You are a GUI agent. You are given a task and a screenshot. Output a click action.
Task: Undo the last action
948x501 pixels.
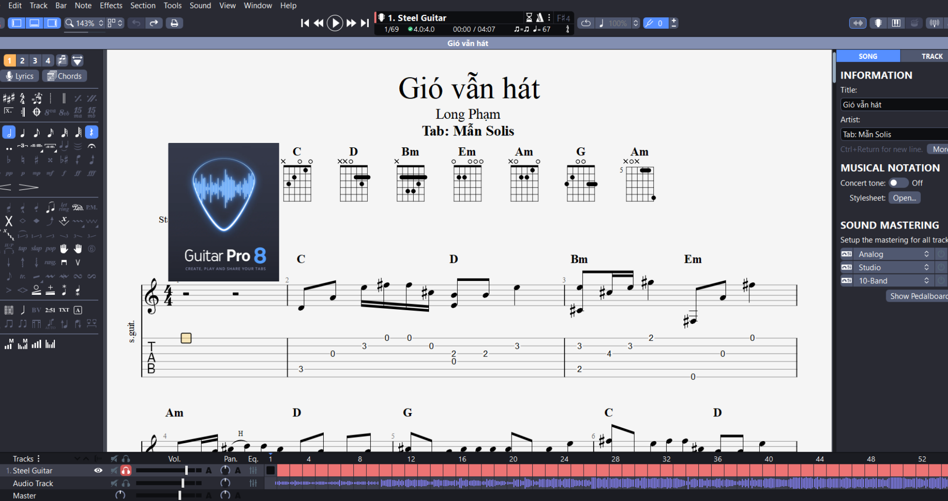136,23
